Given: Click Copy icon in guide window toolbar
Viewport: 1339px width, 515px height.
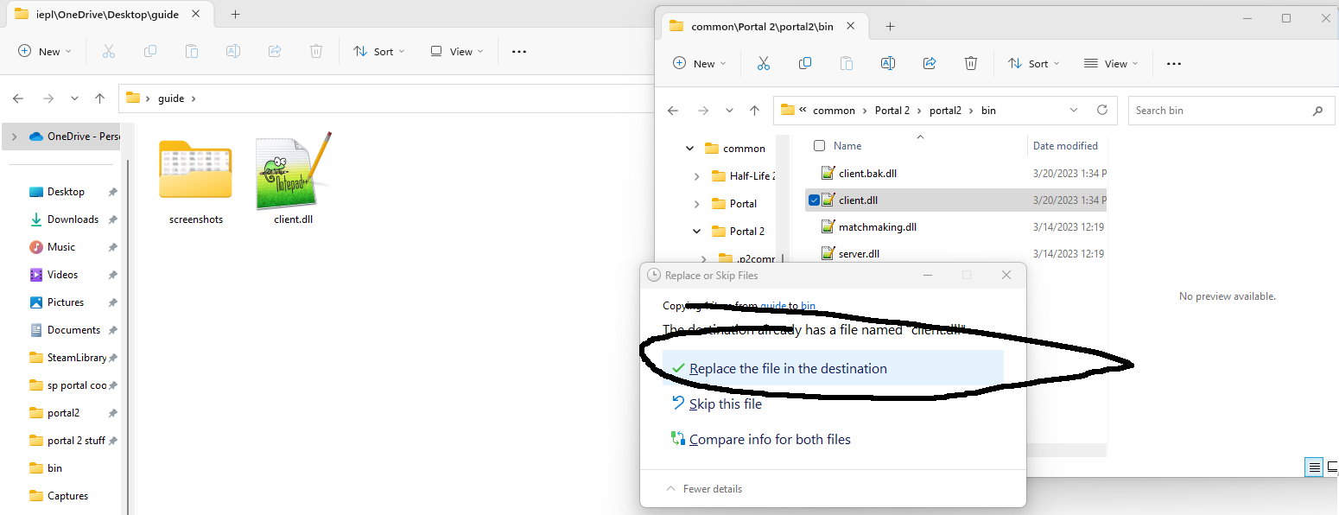Looking at the screenshot, I should point(150,51).
